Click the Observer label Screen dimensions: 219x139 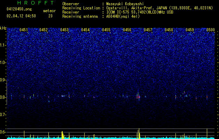tap(71, 4)
